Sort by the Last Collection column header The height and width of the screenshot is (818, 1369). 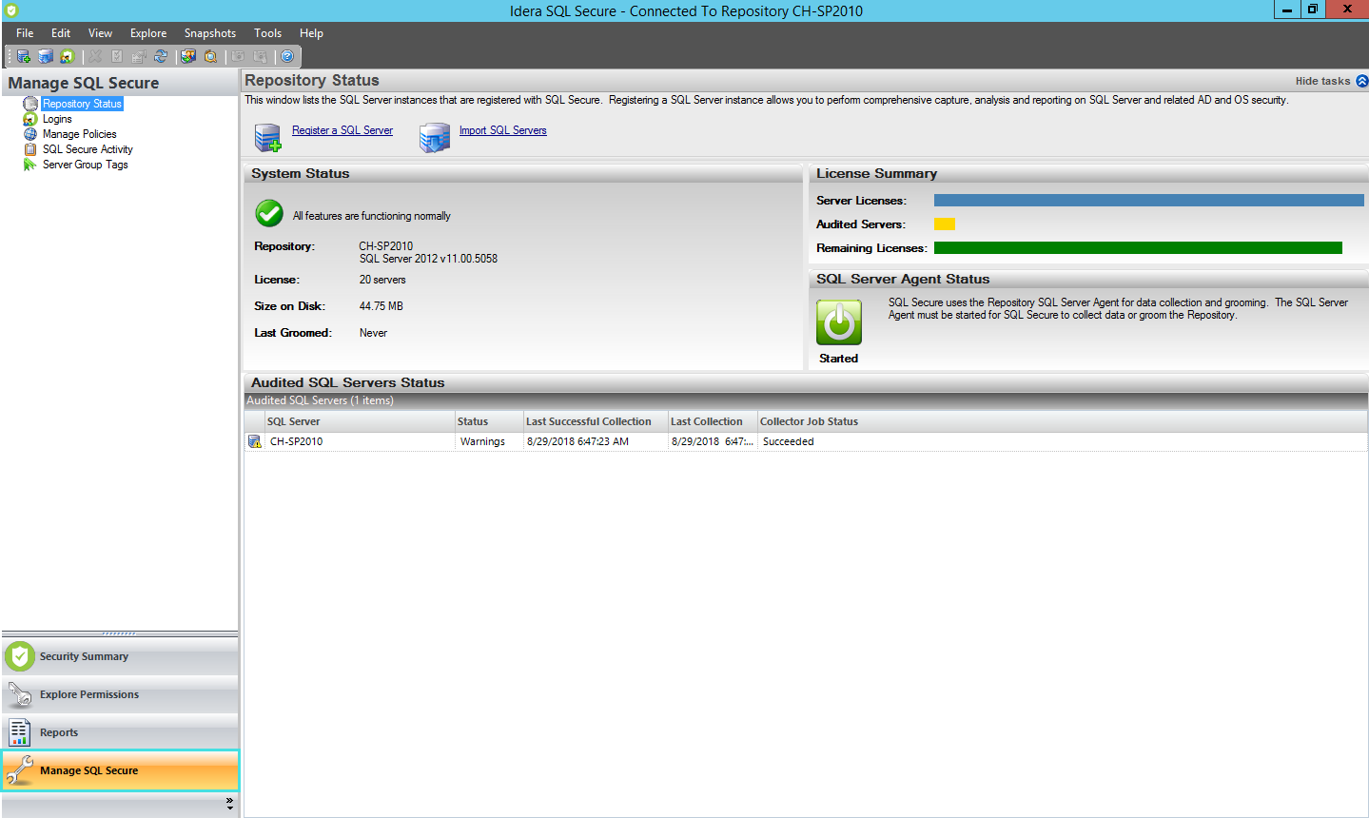click(x=713, y=421)
